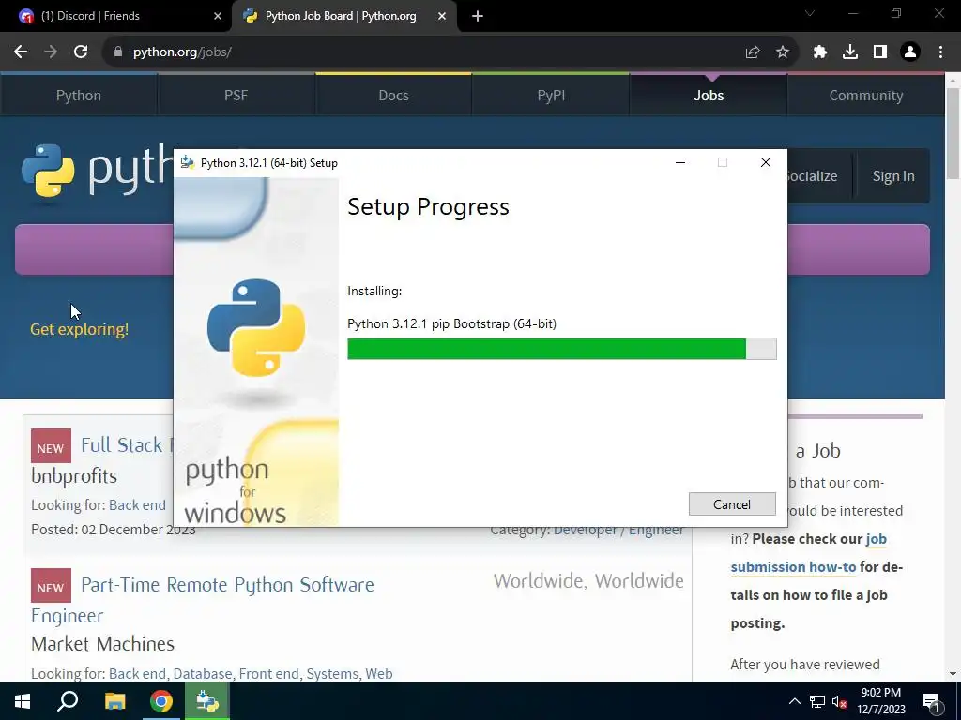Screen dimensions: 961x720
Task: Open a new browser tab
Action: point(478,16)
